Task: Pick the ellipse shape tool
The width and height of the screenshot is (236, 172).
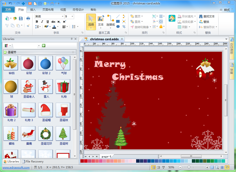Action: tap(118, 26)
